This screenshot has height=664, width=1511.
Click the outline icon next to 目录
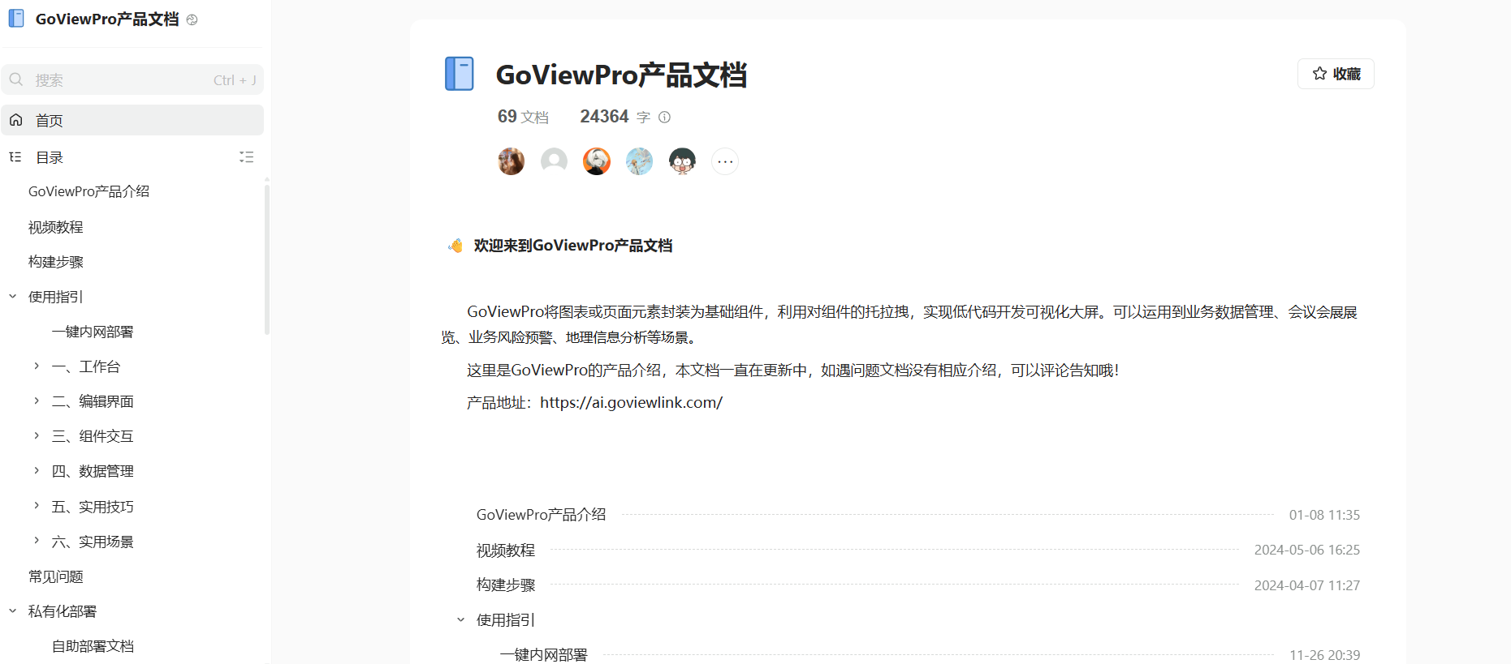15,157
